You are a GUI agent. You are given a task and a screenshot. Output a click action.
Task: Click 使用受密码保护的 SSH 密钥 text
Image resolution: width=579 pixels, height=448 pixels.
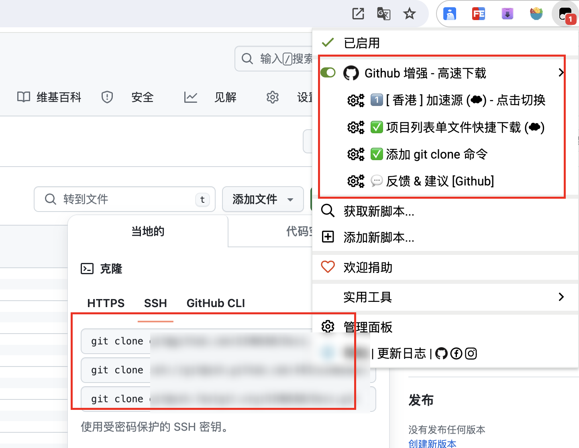pyautogui.click(x=156, y=427)
